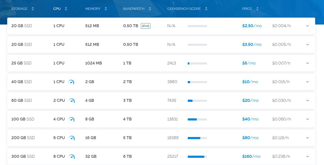Expand the $160/mo plan row
Viewport: 324px width, 165px height.
(307, 156)
